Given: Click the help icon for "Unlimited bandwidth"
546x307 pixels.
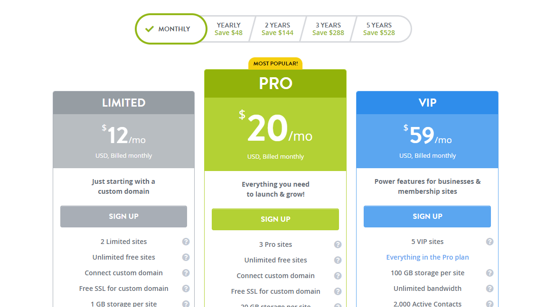Looking at the screenshot, I should (490, 289).
